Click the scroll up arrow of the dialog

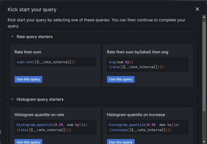tap(204, 18)
